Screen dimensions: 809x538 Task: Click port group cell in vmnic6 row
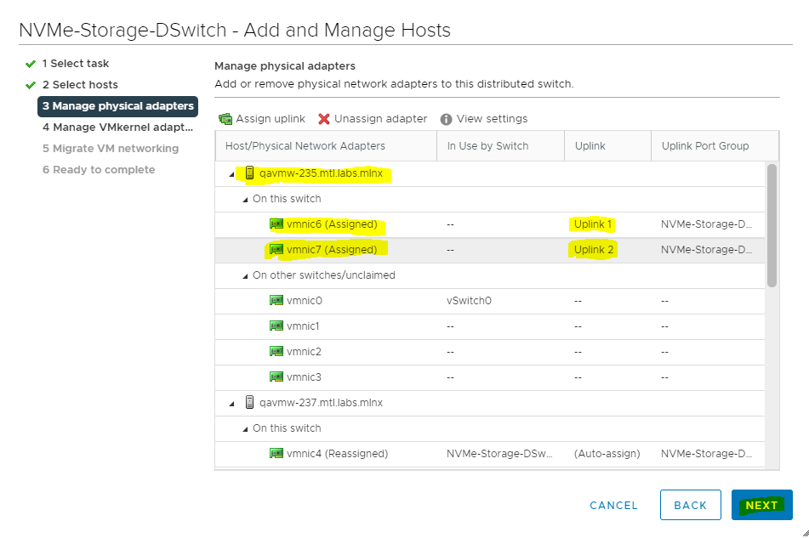tap(706, 224)
